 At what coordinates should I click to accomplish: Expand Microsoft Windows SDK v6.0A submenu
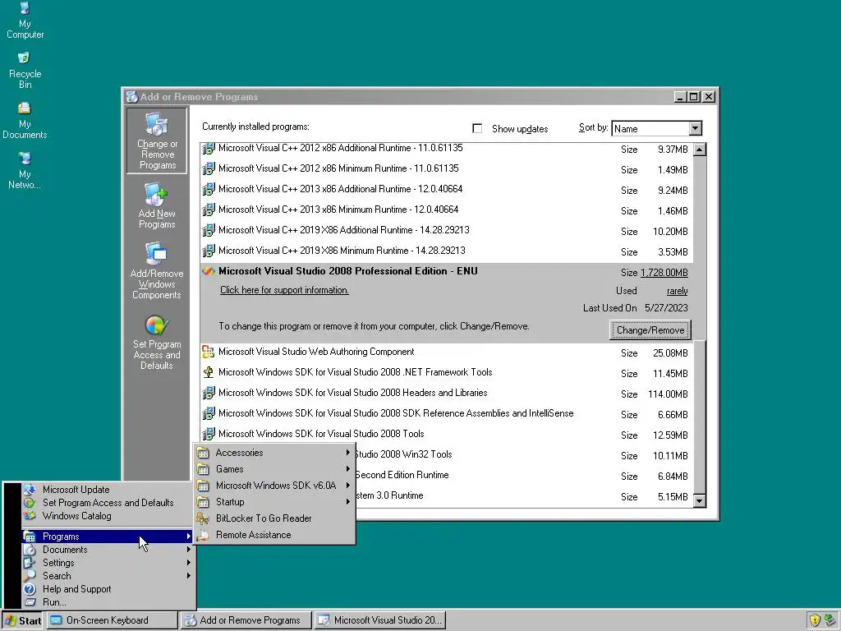[274, 486]
